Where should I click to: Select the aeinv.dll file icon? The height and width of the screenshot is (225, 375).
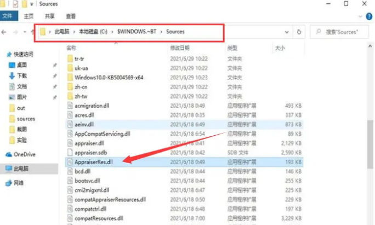70,124
